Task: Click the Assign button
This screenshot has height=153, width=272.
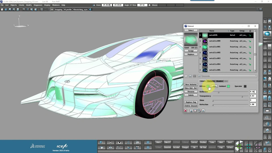Action: (191, 51)
